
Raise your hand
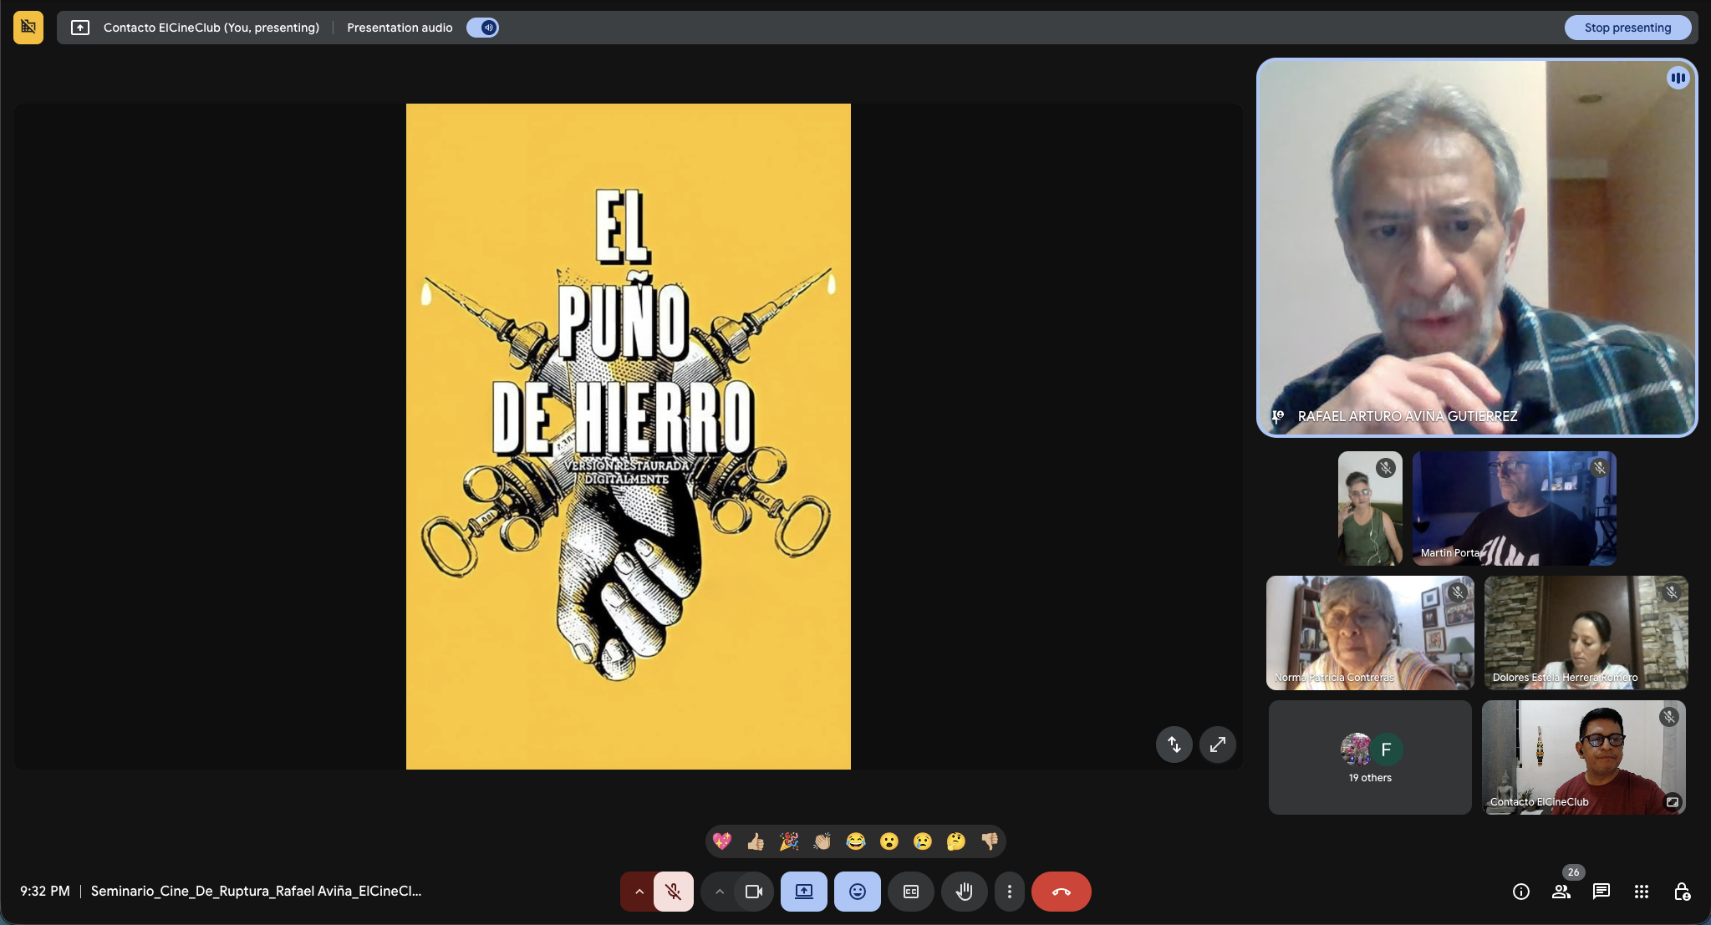tap(964, 892)
